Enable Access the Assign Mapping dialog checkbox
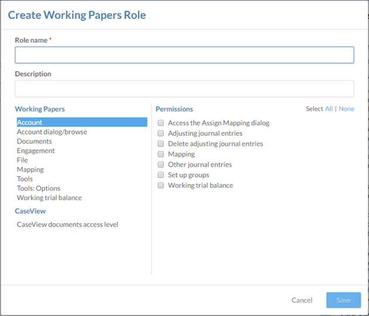369x316 pixels. pos(160,123)
